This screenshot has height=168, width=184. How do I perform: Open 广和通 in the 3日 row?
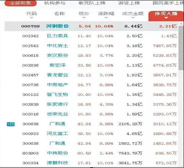pos(58,124)
